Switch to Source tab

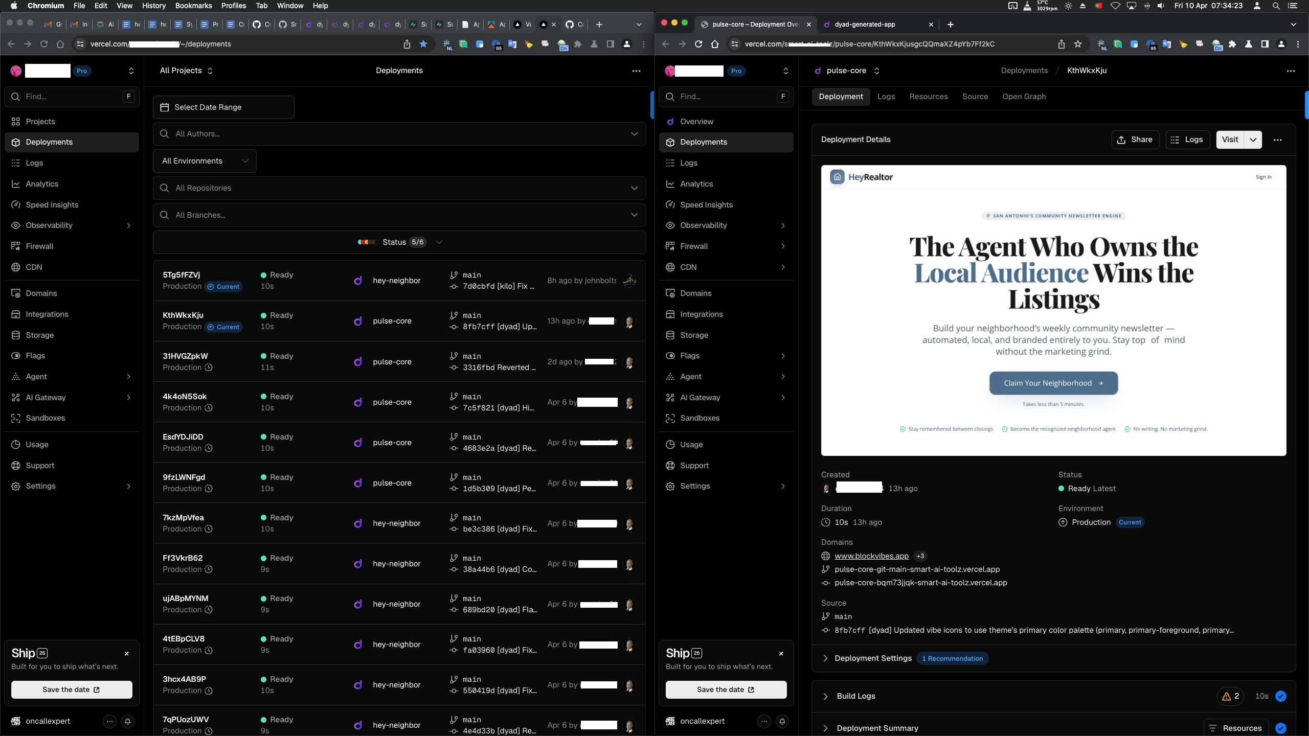point(975,97)
